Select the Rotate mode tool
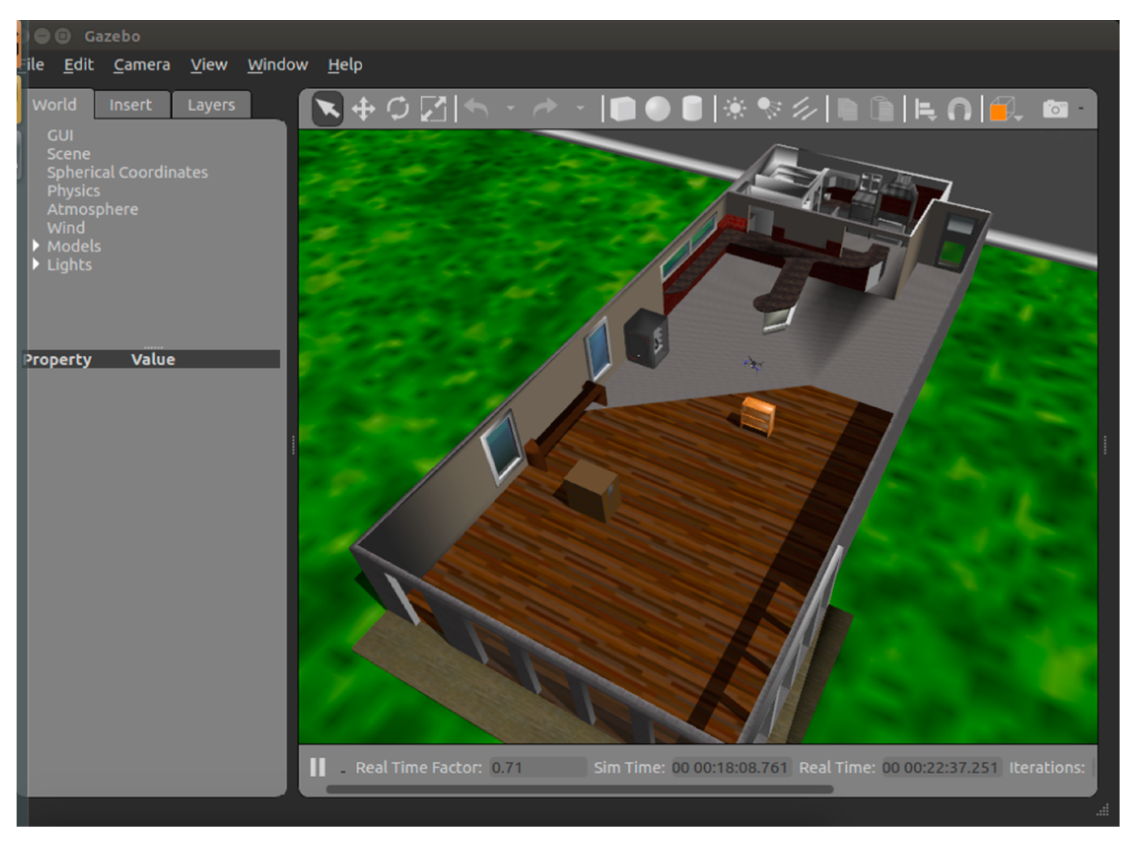Viewport: 1140px width, 841px height. pyautogui.click(x=398, y=109)
